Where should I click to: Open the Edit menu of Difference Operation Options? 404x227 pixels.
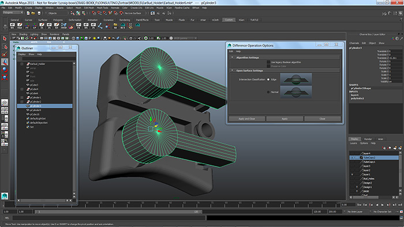point(231,51)
